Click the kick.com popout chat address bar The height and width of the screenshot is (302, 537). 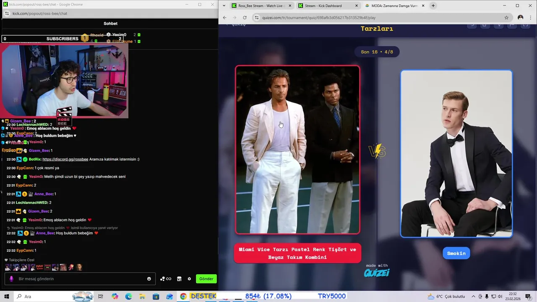click(x=109, y=13)
